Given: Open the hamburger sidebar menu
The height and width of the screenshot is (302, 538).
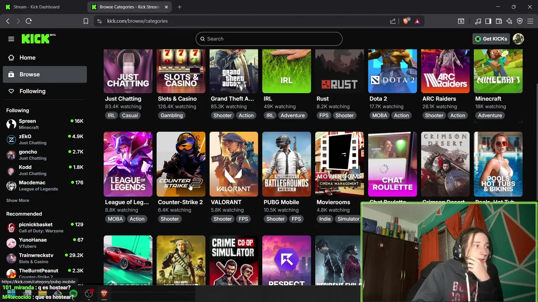Looking at the screenshot, I should (11, 39).
